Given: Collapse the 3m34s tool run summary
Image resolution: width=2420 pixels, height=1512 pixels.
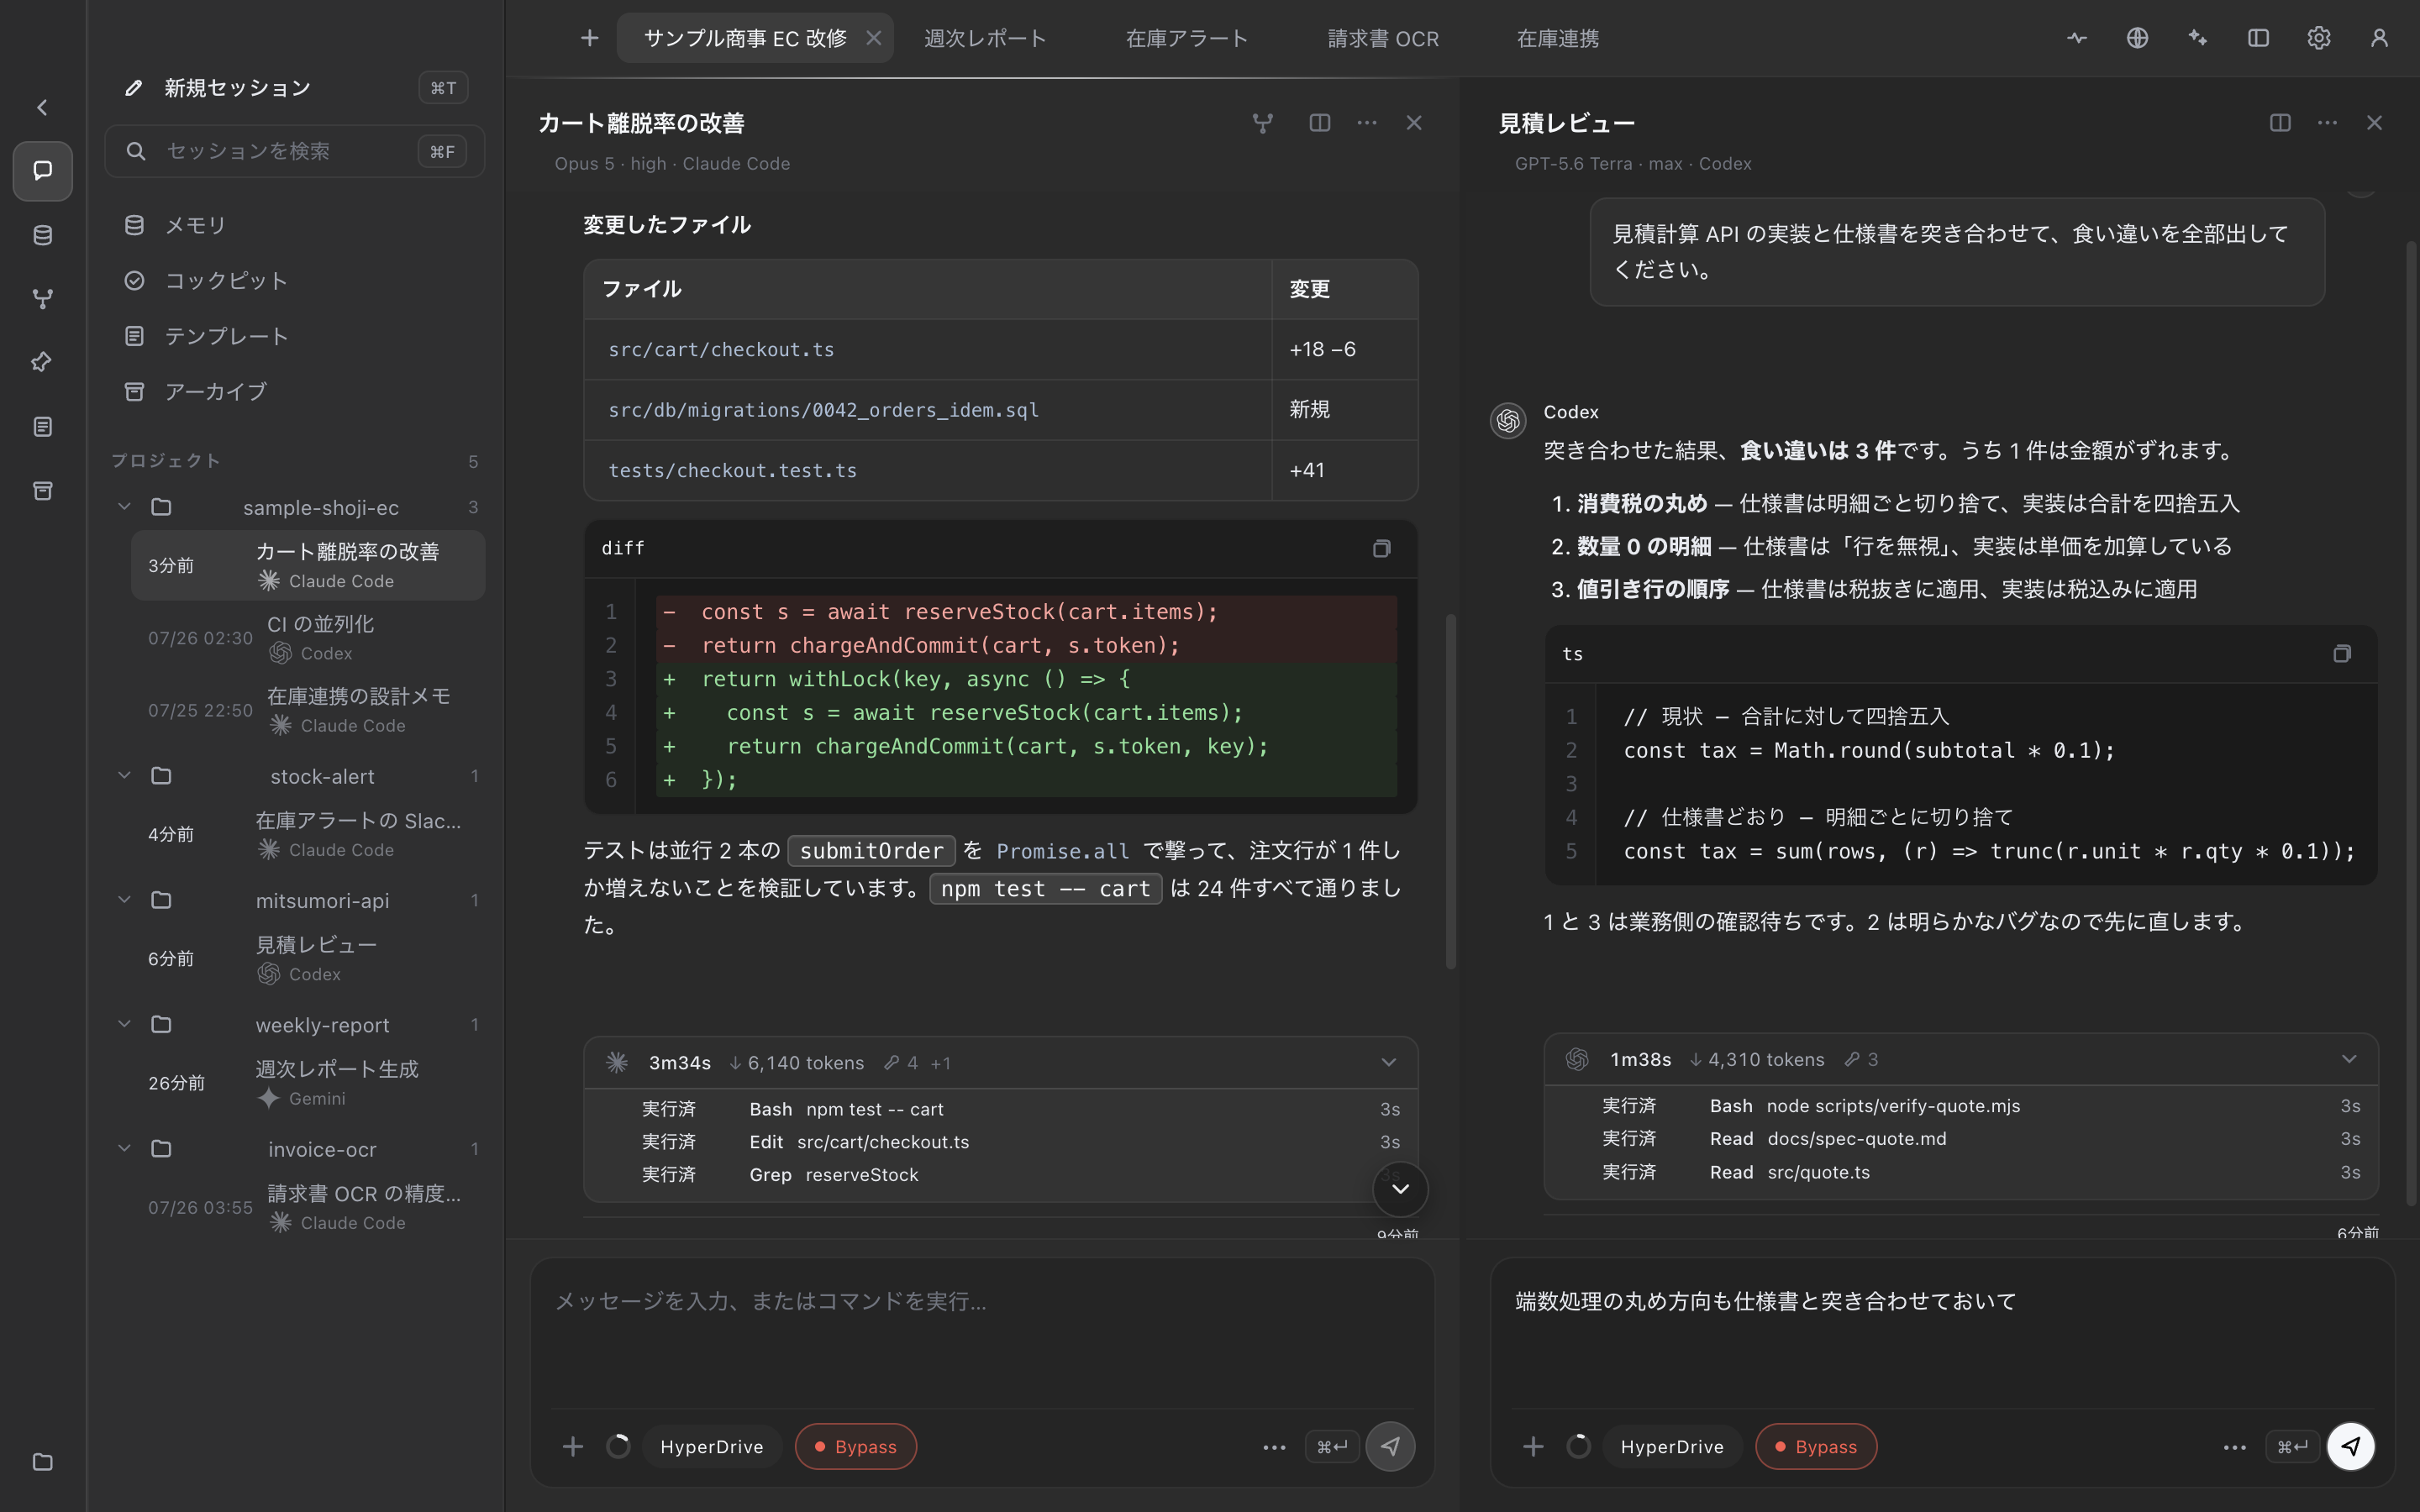Looking at the screenshot, I should click(x=1388, y=1062).
